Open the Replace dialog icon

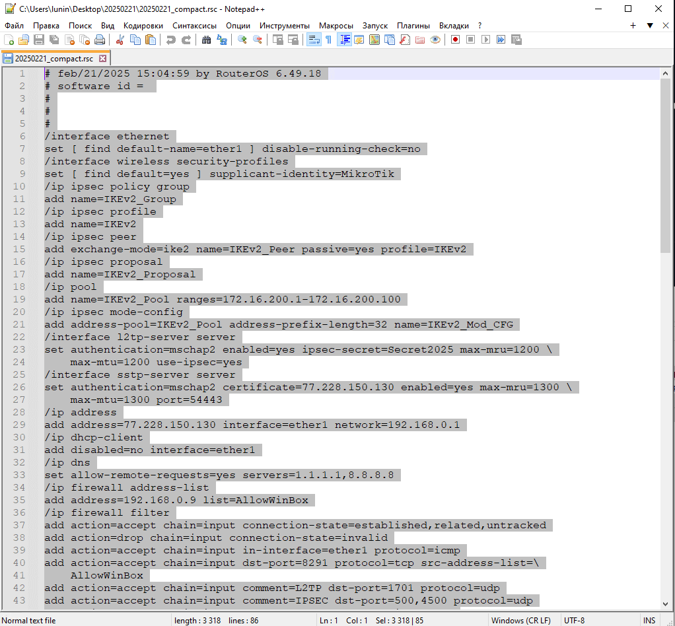pos(222,40)
